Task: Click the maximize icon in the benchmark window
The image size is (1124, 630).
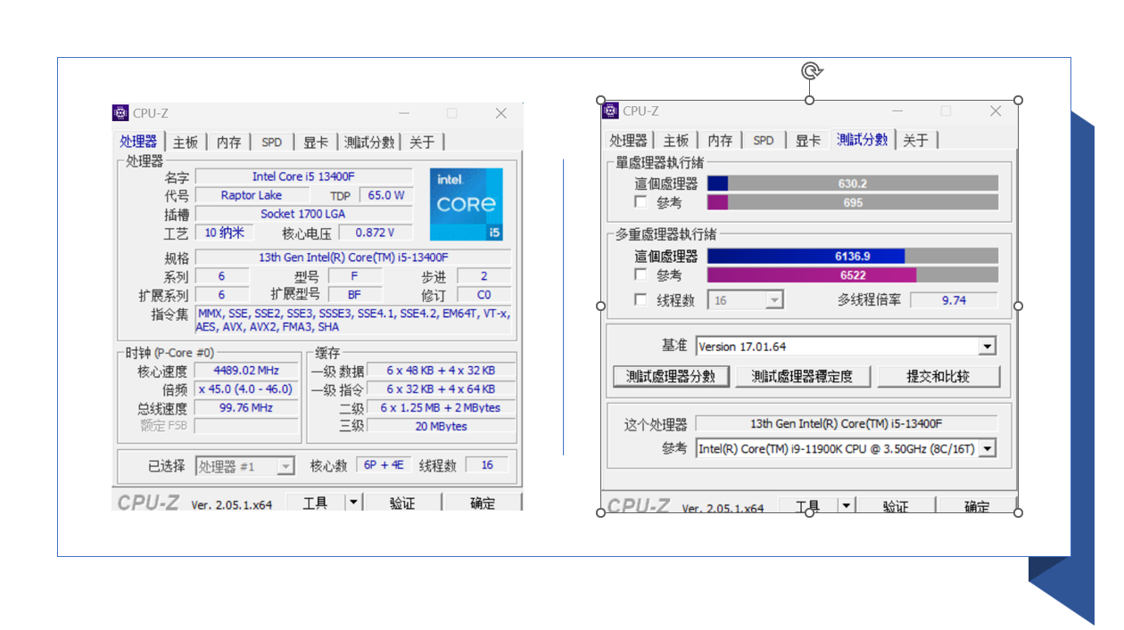Action: point(946,111)
